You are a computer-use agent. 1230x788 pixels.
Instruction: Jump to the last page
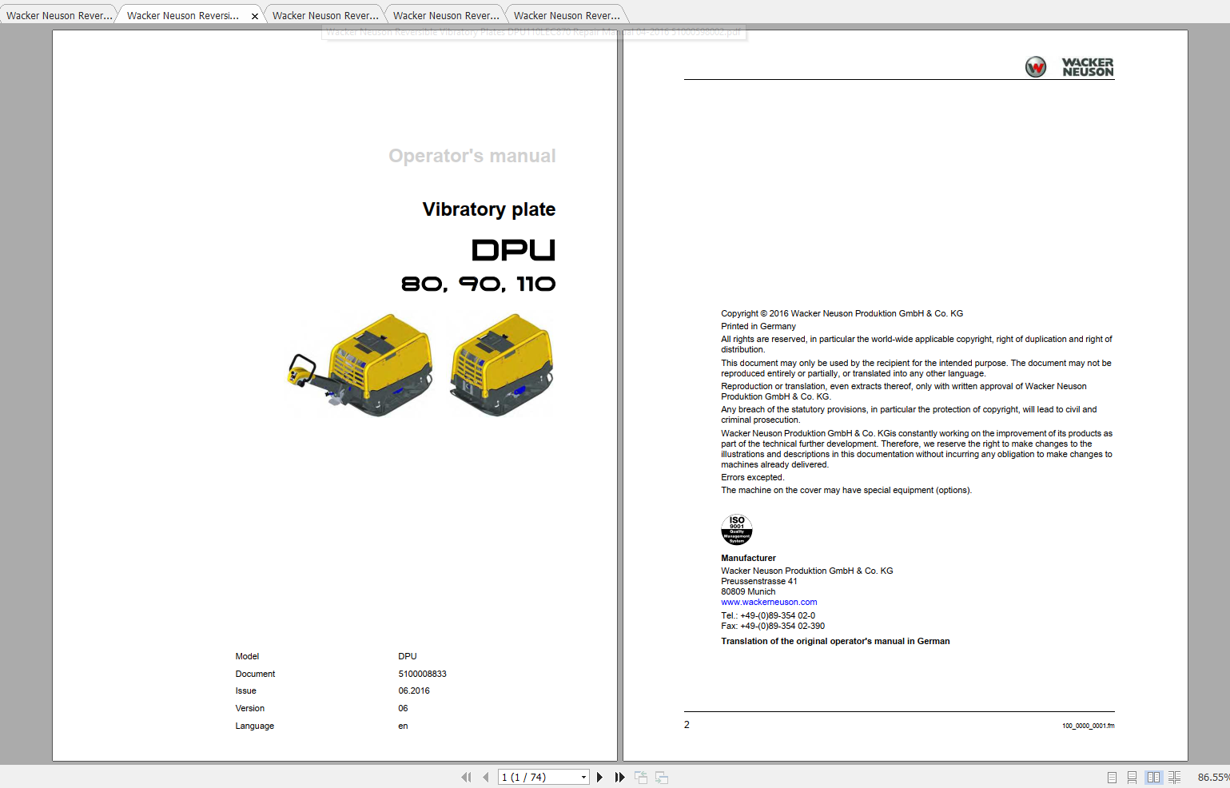point(620,776)
